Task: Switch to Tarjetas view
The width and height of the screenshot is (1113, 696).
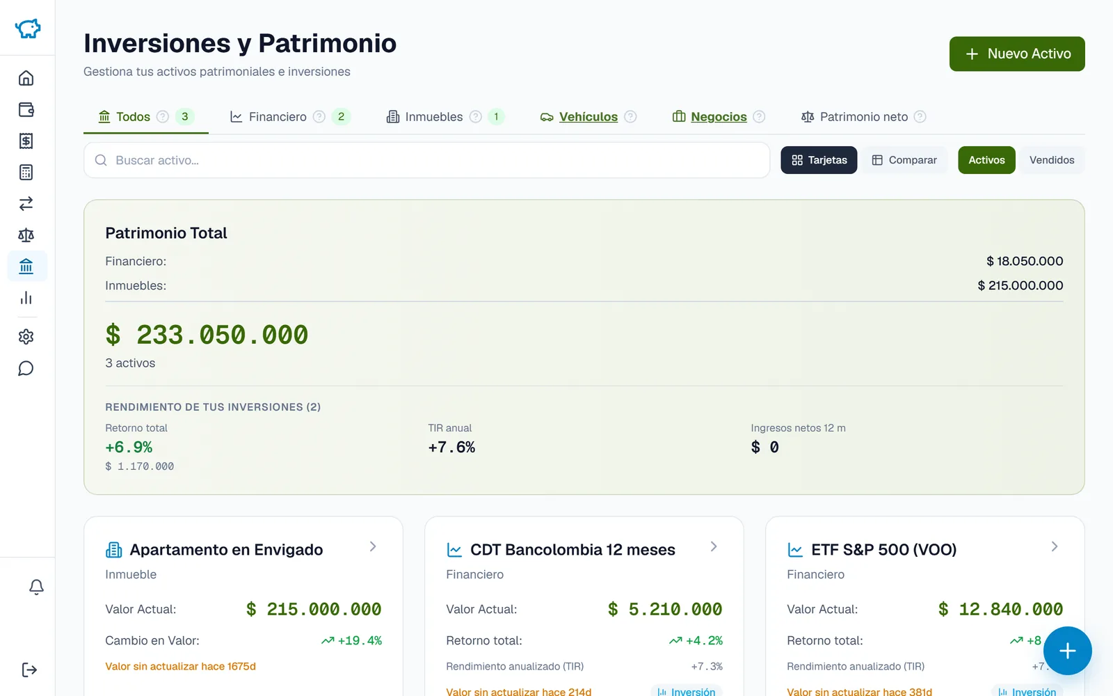Action: 819,160
